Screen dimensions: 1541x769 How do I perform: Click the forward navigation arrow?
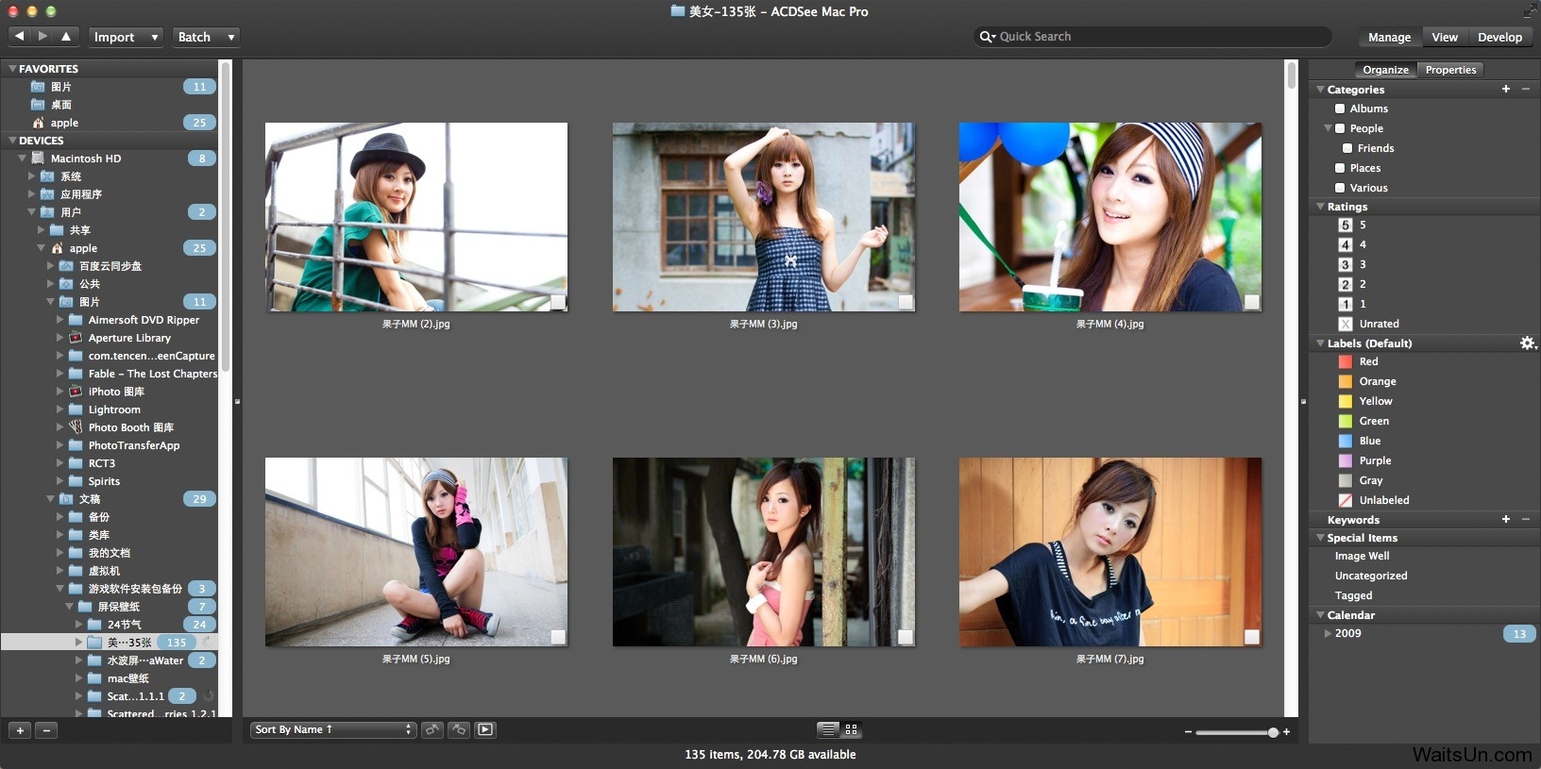tap(42, 36)
